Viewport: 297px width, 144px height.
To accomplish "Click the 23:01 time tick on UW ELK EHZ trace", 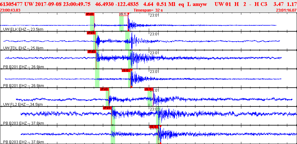I will click(x=154, y=15).
